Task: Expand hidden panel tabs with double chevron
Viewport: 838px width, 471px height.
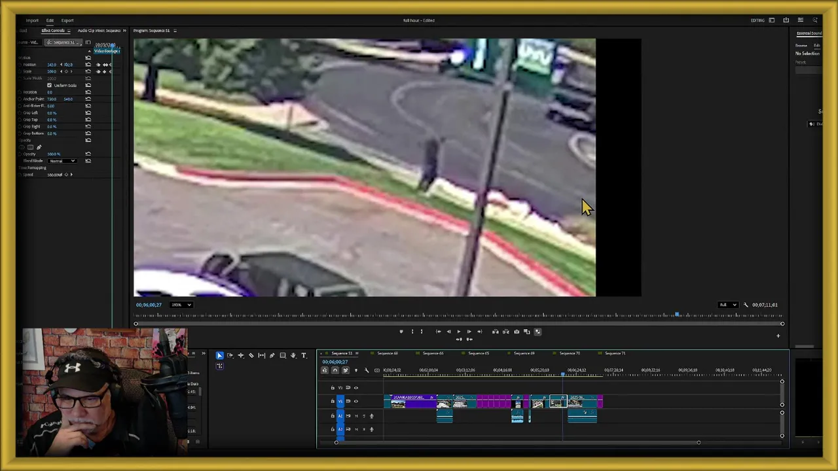Action: [x=125, y=31]
